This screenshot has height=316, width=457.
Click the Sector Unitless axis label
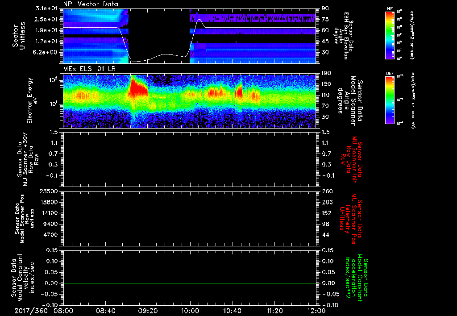tap(19, 36)
